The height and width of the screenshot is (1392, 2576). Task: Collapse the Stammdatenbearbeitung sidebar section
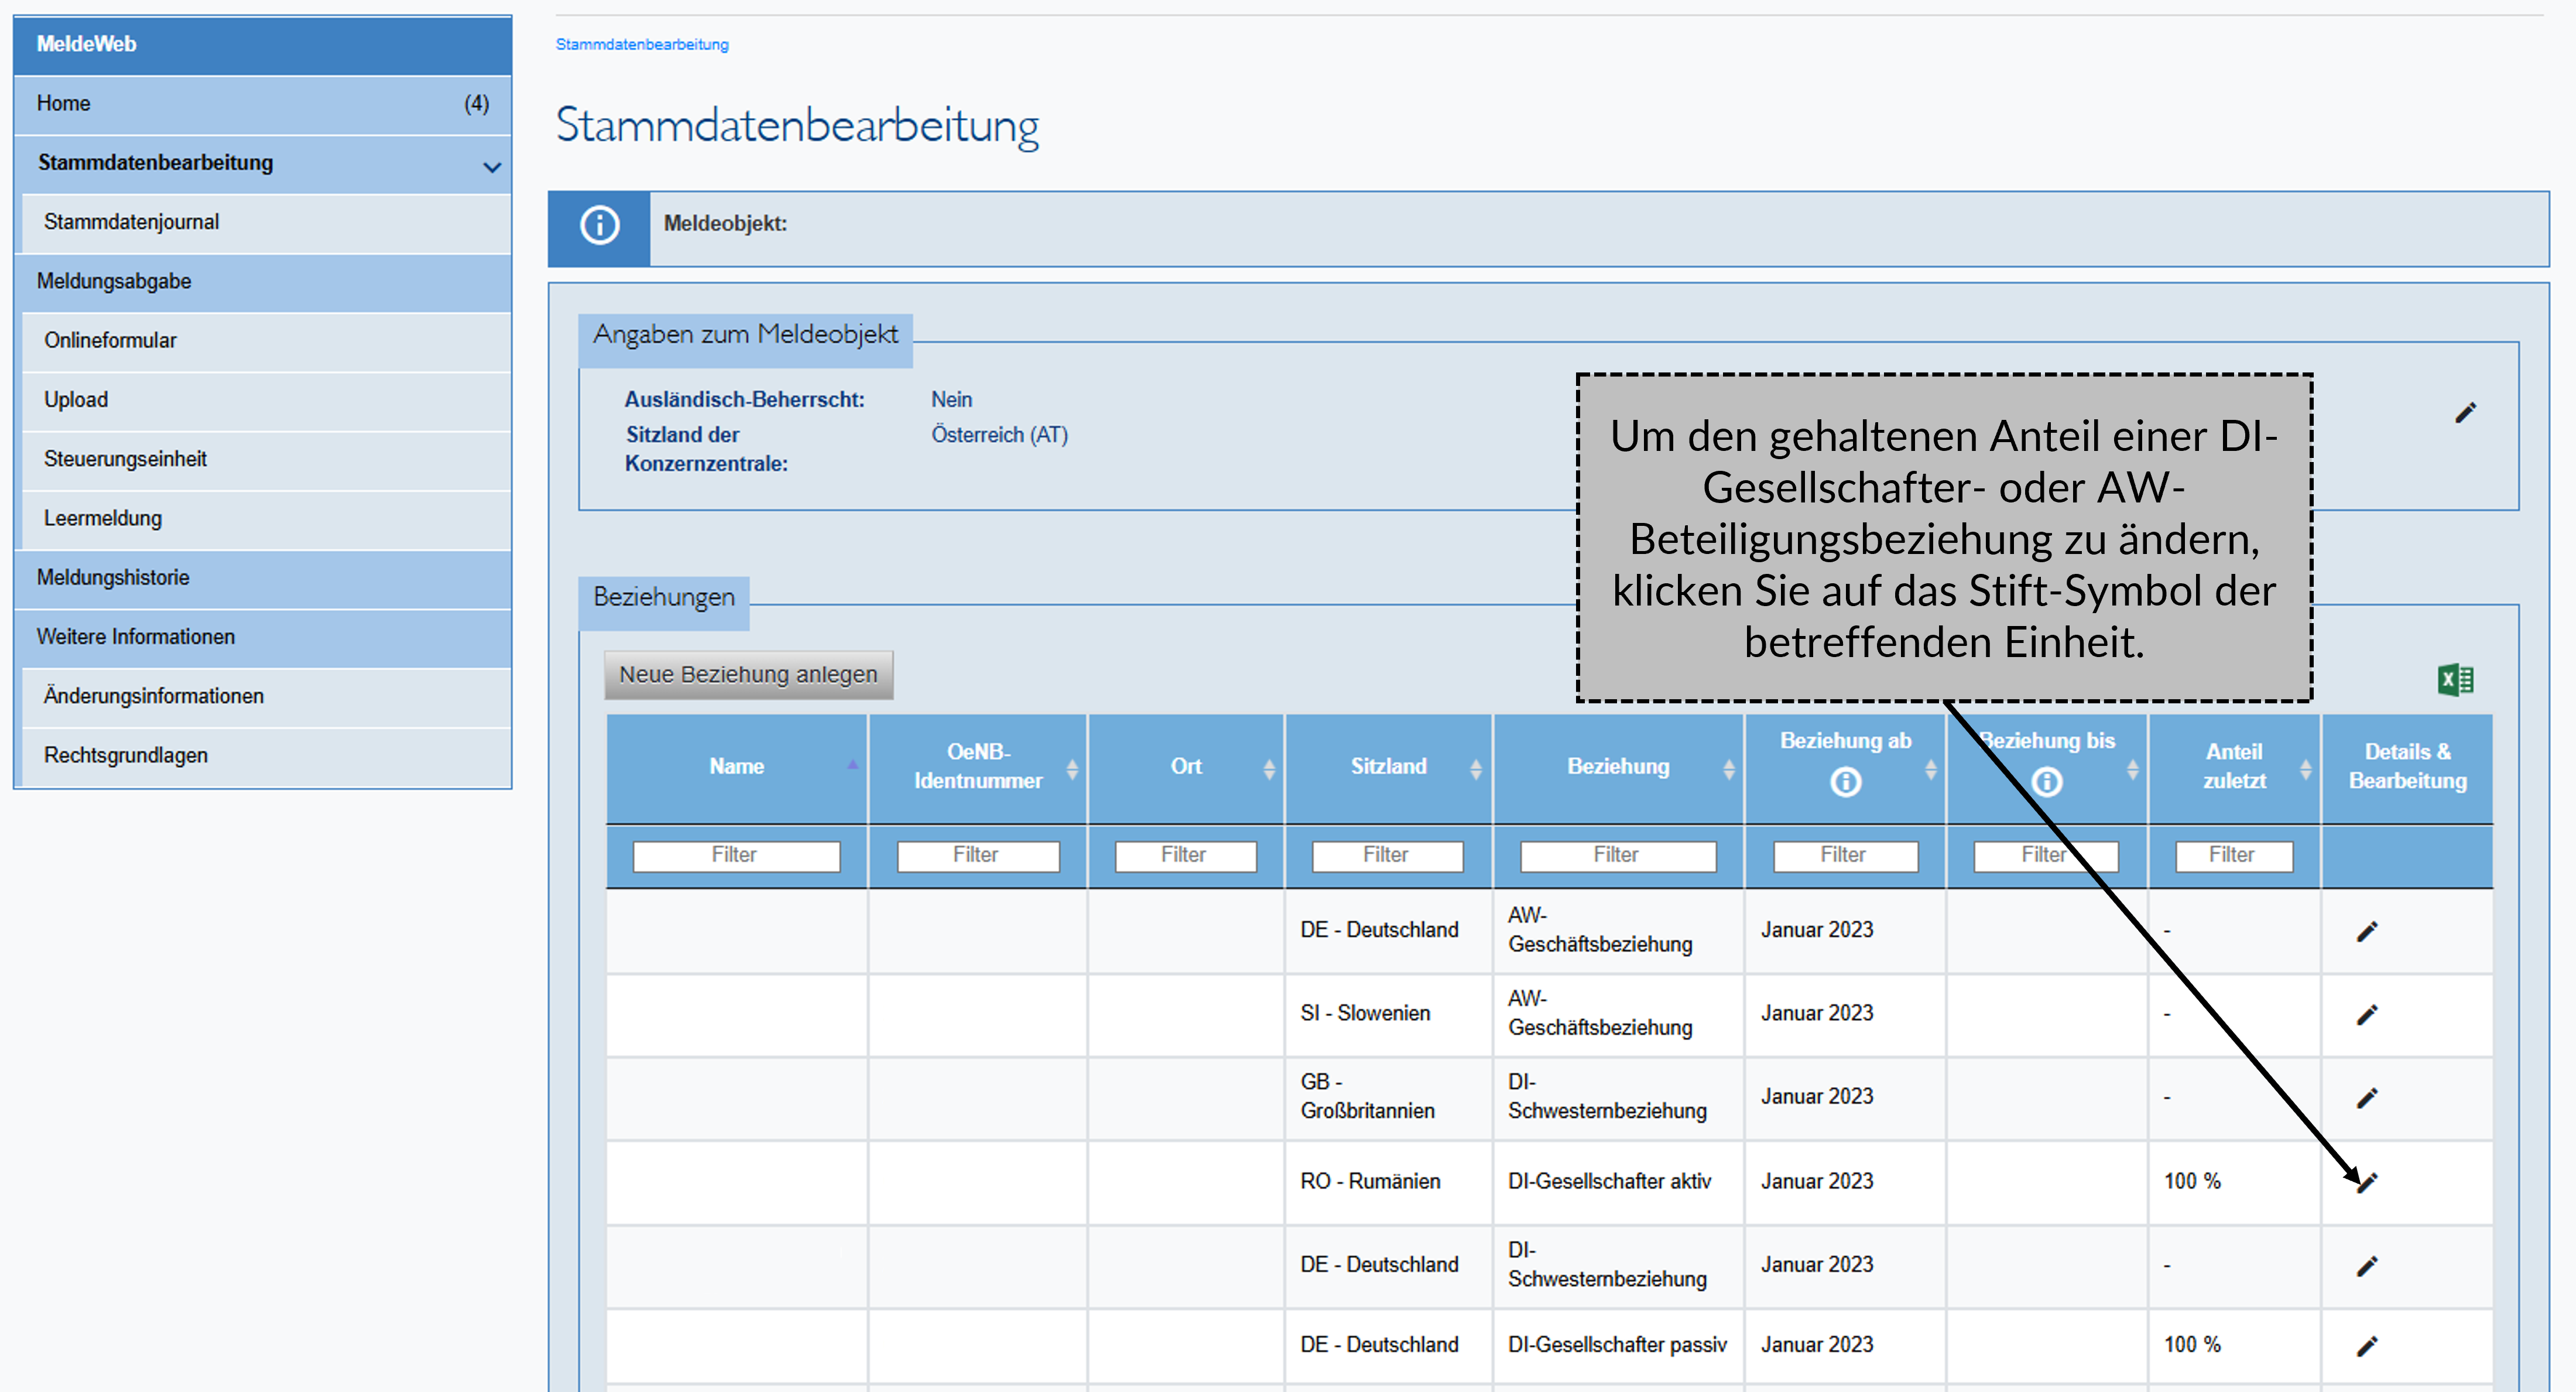point(491,166)
